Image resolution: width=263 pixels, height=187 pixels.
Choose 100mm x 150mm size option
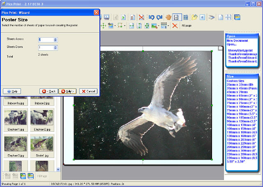point(241,128)
